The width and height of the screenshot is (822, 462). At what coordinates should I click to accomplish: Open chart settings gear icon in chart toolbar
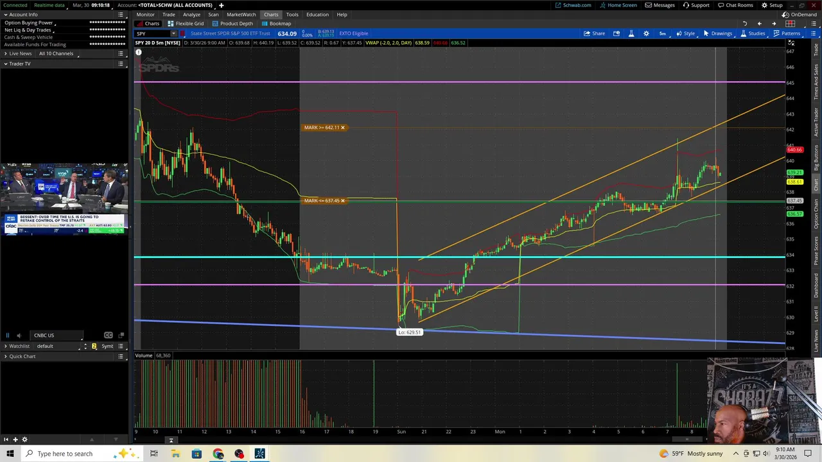pyautogui.click(x=646, y=33)
